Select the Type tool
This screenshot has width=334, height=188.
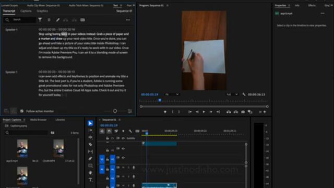(90, 180)
